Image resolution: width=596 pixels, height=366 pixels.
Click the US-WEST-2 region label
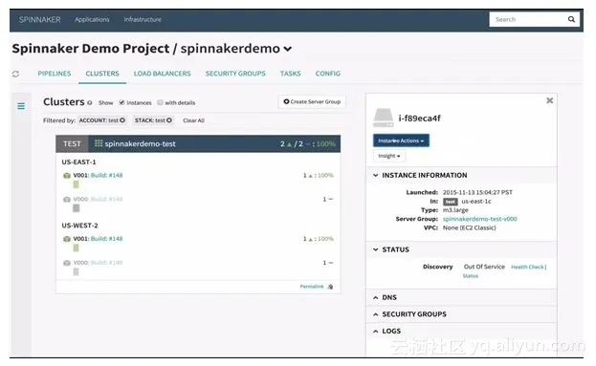point(79,226)
